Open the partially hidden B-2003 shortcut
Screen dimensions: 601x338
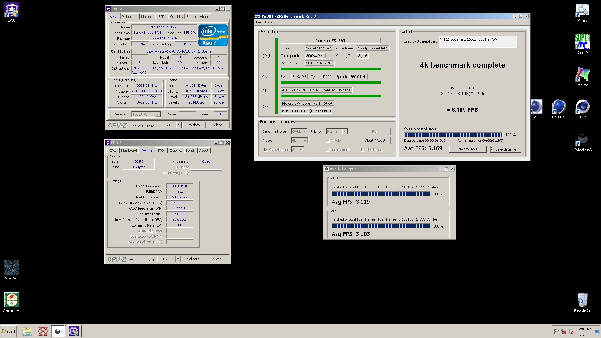point(536,109)
